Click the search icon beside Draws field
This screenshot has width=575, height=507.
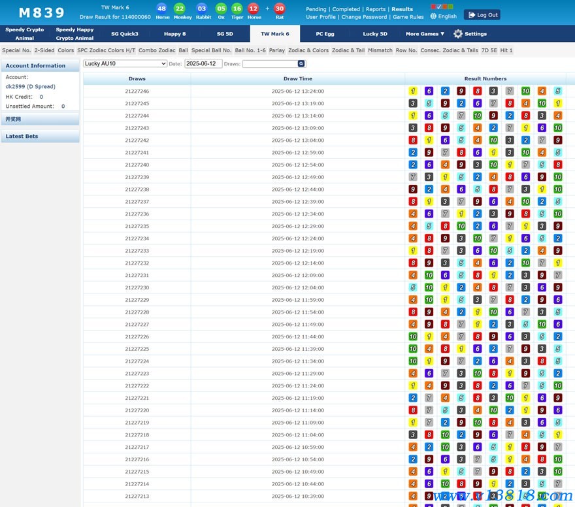(x=301, y=64)
